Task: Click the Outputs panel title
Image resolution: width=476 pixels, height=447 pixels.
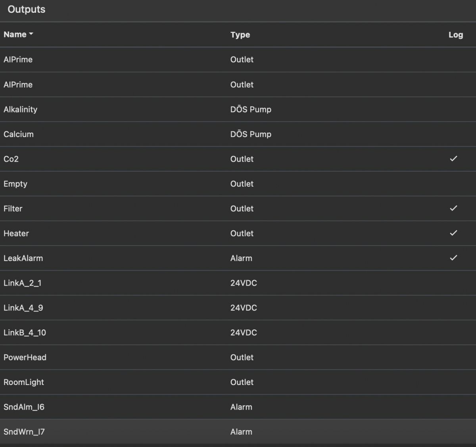Action: pyautogui.click(x=27, y=10)
